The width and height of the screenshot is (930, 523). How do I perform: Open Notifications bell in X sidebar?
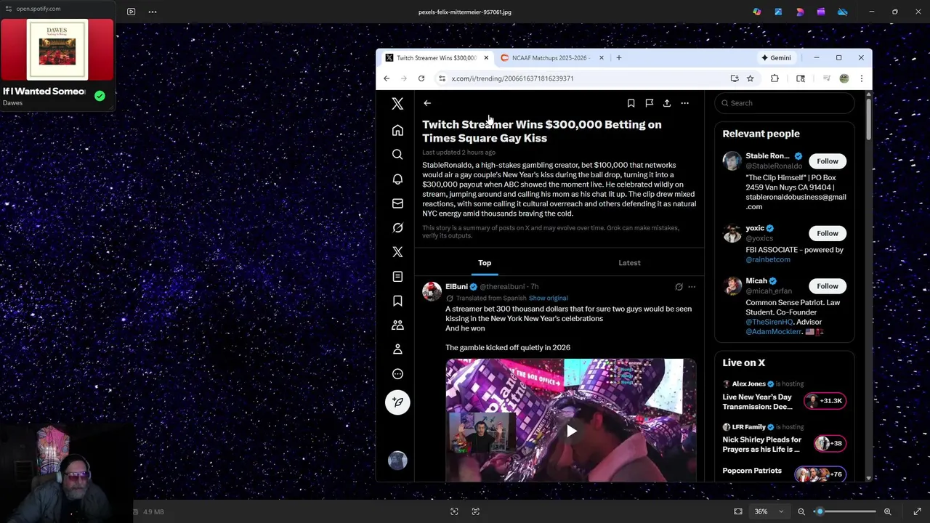click(x=397, y=179)
